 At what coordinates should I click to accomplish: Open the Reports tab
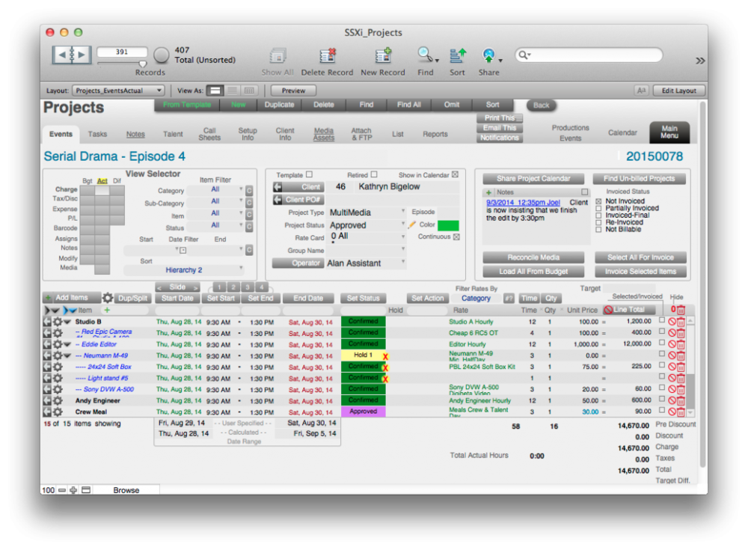[435, 135]
